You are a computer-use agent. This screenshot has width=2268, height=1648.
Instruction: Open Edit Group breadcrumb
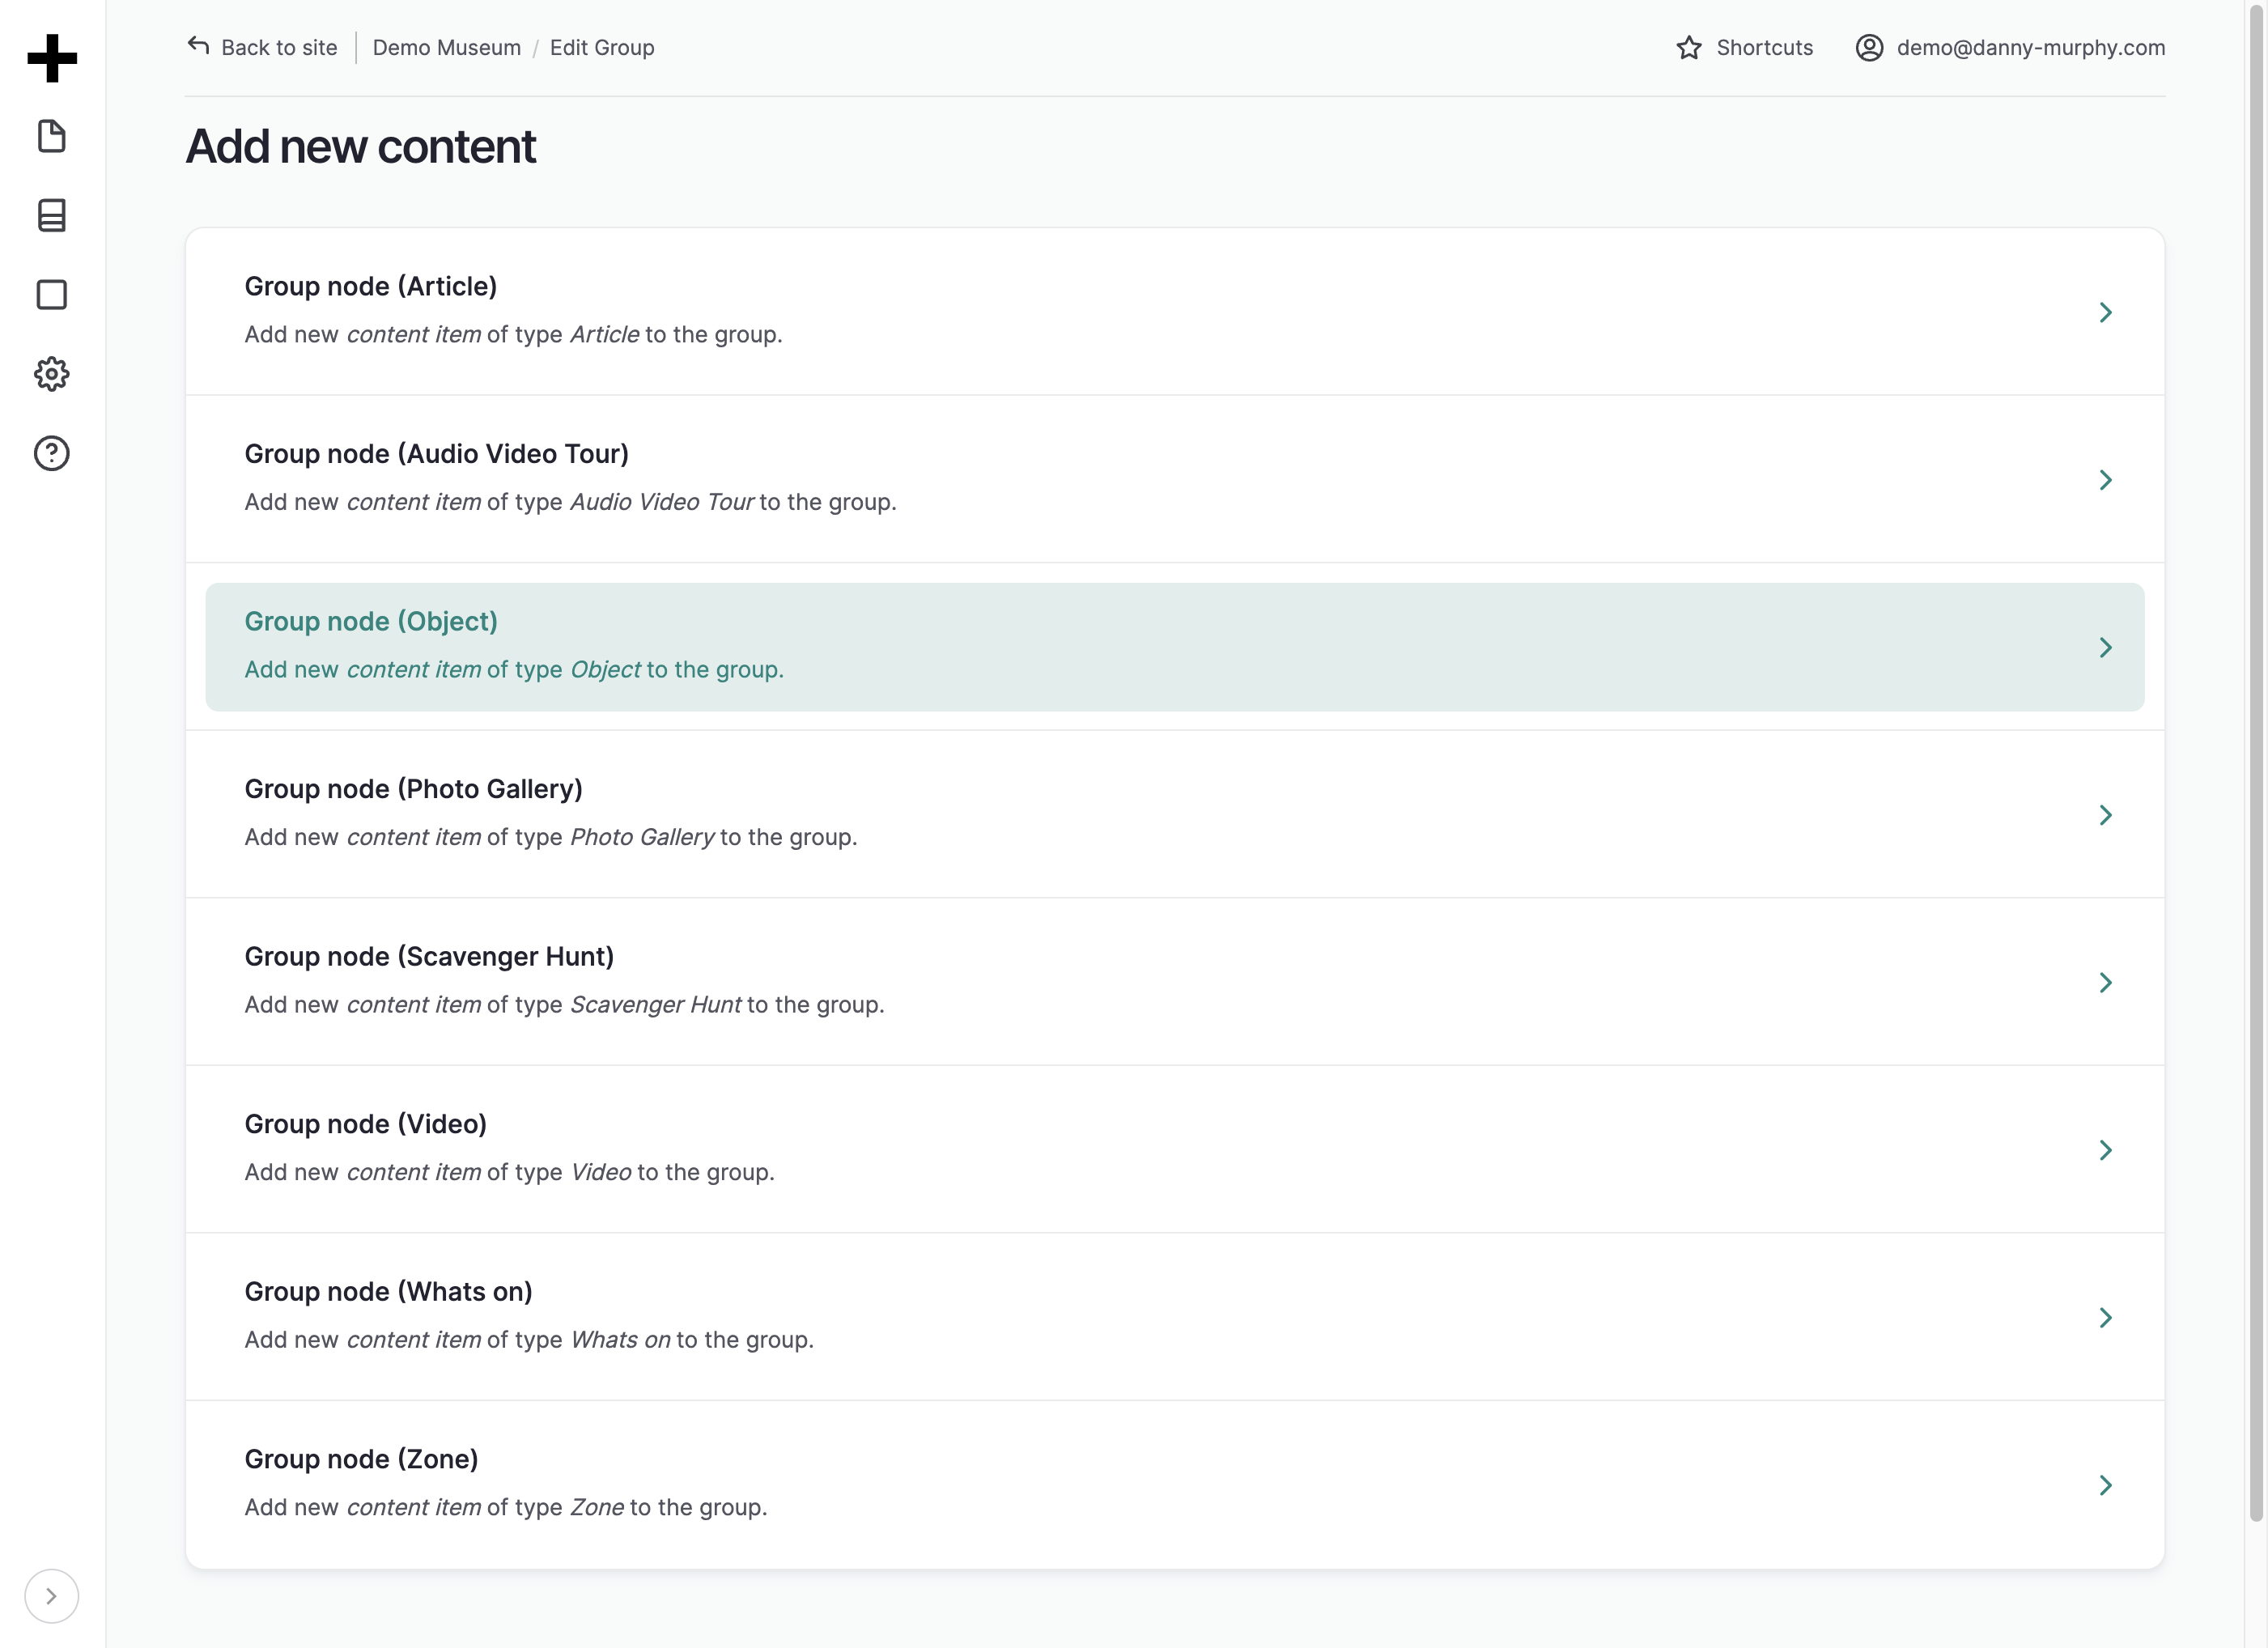pos(602,48)
